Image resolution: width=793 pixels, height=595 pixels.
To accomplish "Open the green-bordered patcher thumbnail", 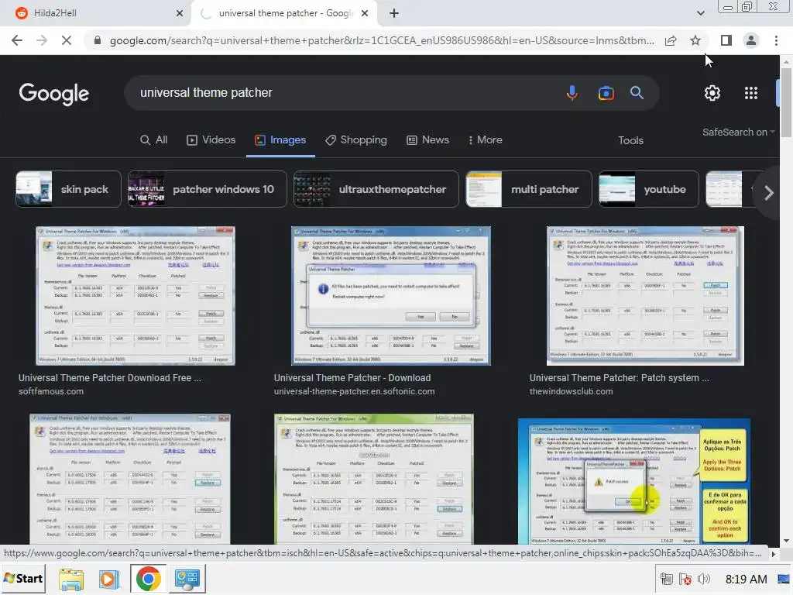I will point(374,479).
